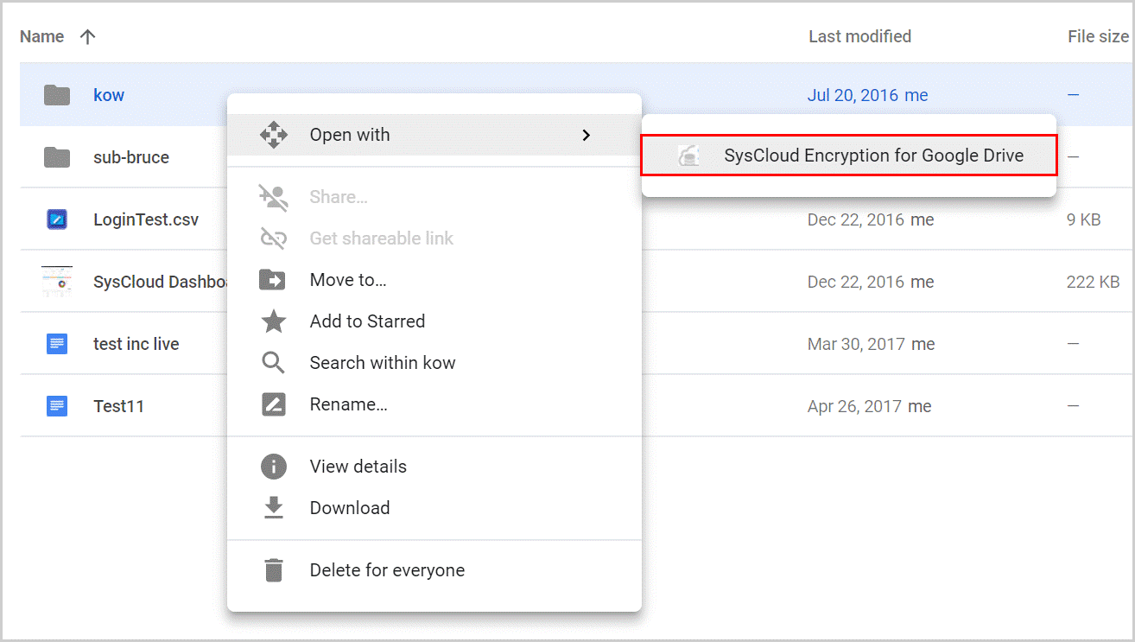Click the View details info icon

point(273,466)
